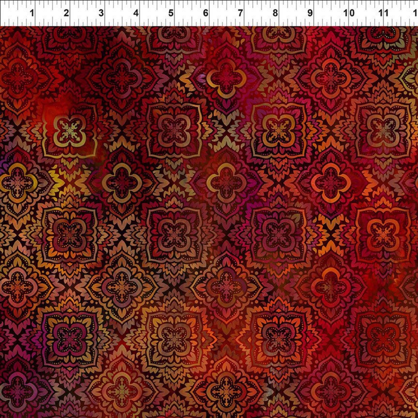Click the ruler number 6
Image resolution: width=418 pixels, height=418 pixels.
(x=206, y=13)
